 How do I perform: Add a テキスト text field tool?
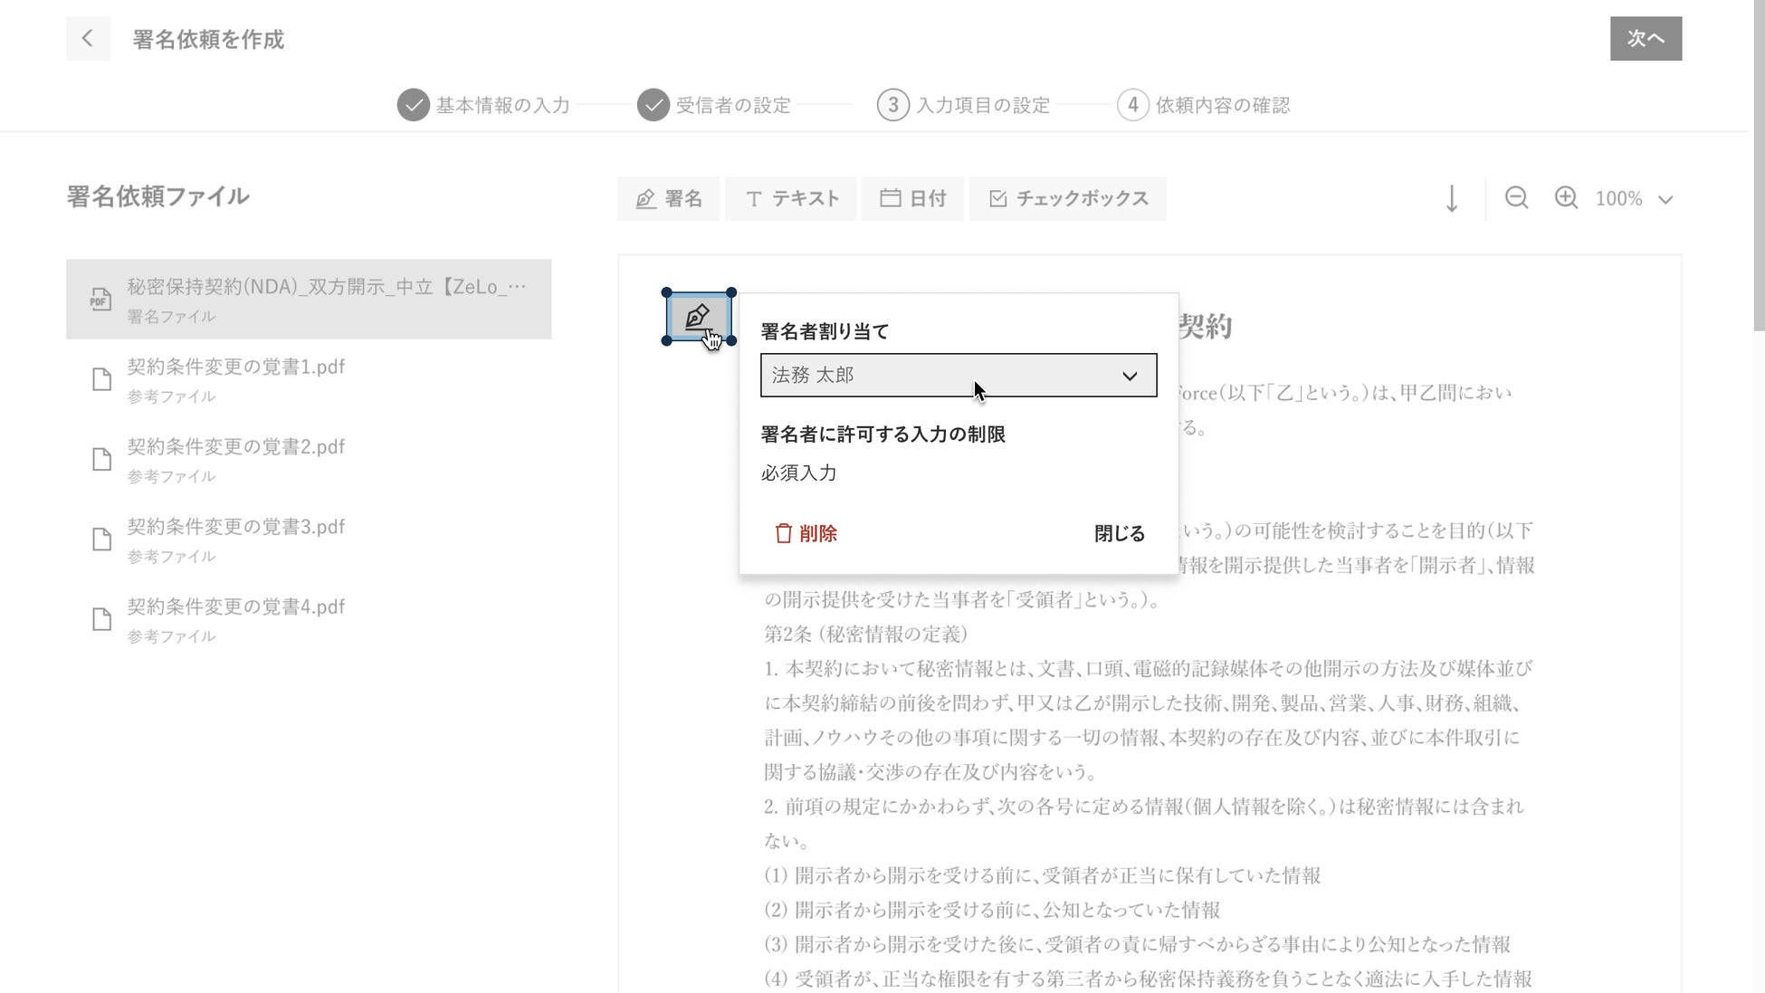pos(791,198)
